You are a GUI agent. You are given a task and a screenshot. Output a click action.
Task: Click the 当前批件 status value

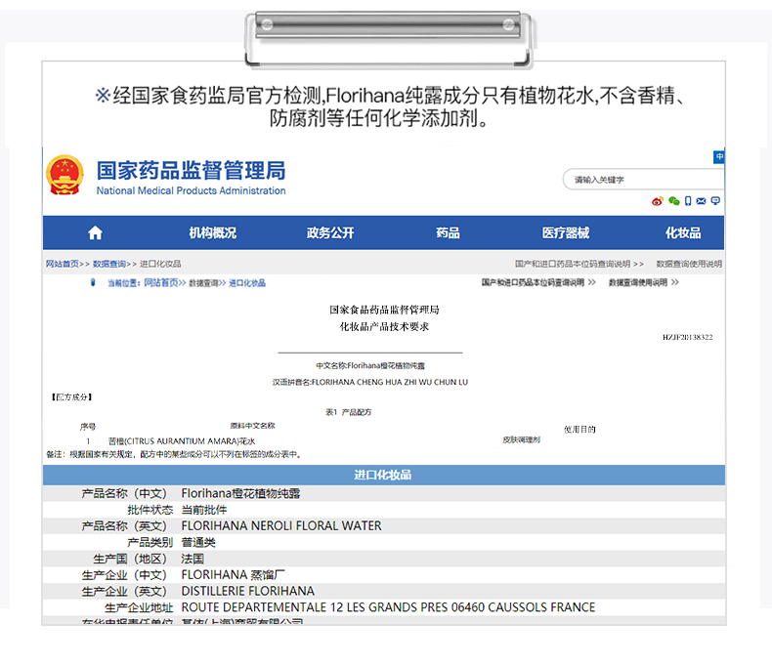click(204, 510)
